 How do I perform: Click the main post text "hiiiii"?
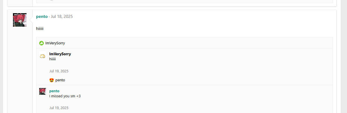pyautogui.click(x=40, y=29)
